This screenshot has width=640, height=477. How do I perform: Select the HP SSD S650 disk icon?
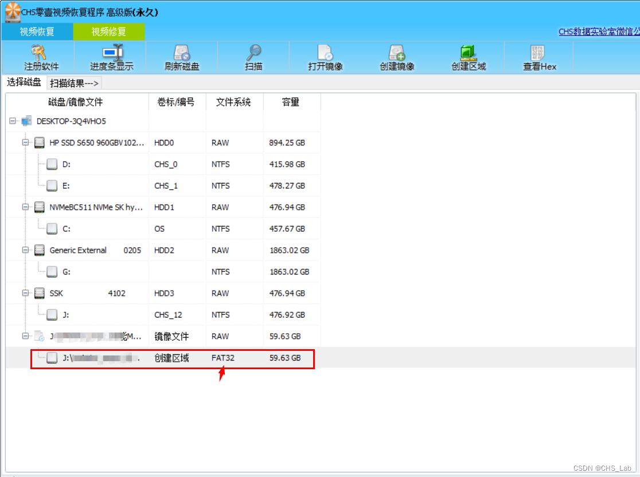39,142
